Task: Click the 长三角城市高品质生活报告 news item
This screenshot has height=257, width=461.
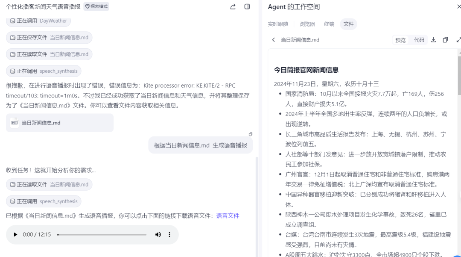Action: point(366,139)
